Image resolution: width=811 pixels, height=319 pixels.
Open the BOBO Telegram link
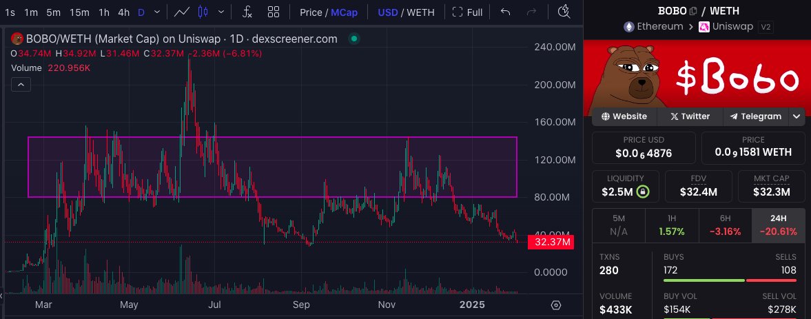(x=755, y=116)
